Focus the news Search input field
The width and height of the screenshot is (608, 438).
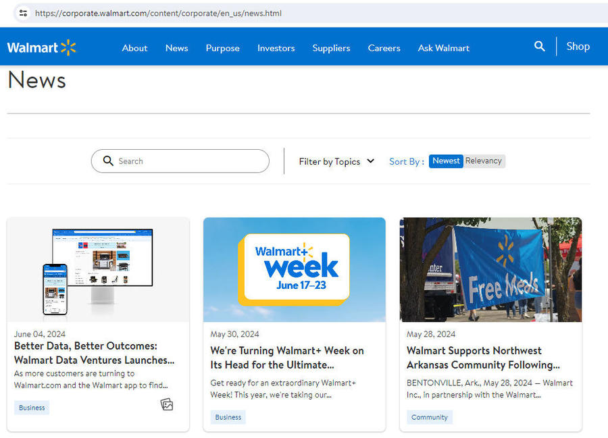click(189, 161)
